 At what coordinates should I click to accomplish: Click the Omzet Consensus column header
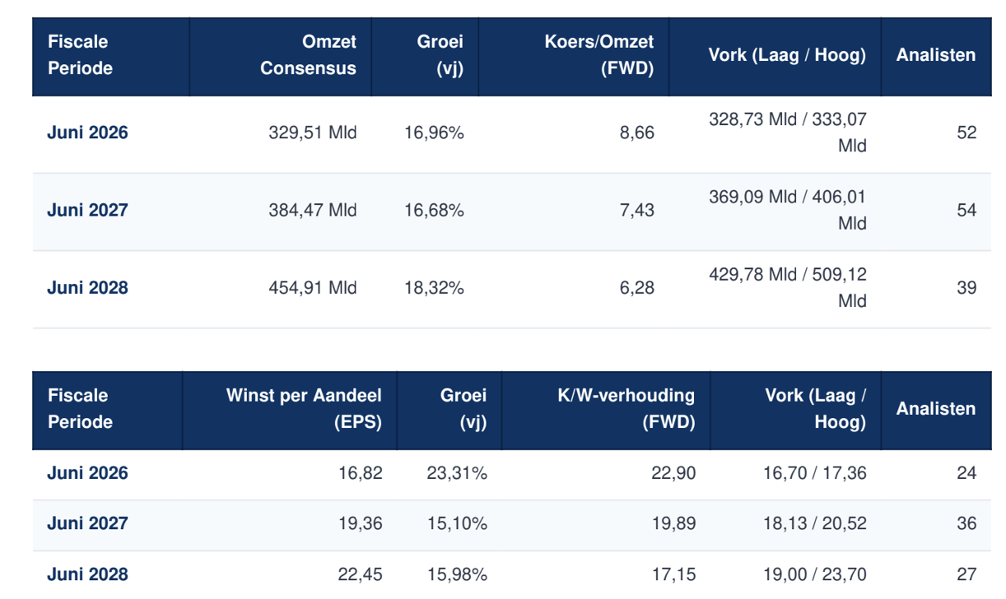coord(308,55)
